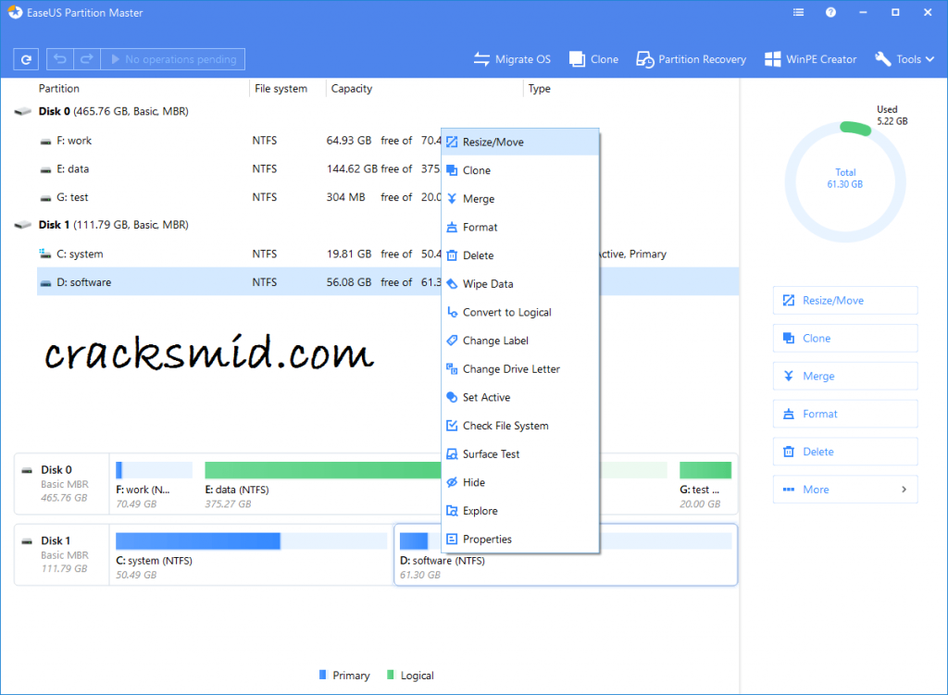Viewport: 948px width, 695px height.
Task: Click the Set Active icon in context menu
Action: (x=452, y=397)
